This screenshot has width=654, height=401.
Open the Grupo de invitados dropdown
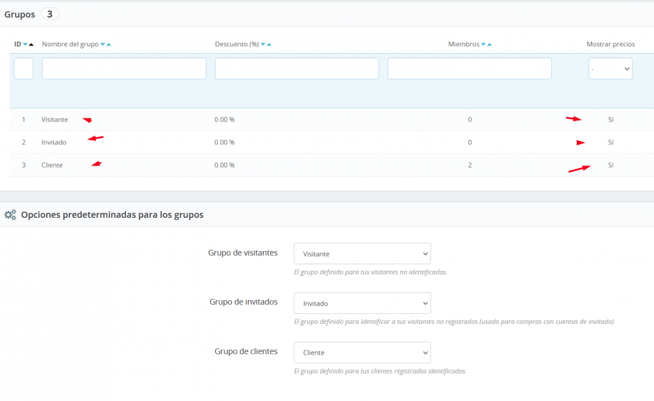point(362,304)
